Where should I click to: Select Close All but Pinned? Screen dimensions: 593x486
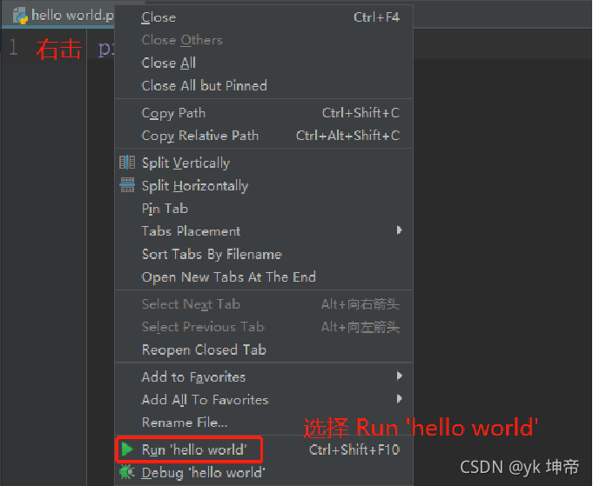click(264, 86)
